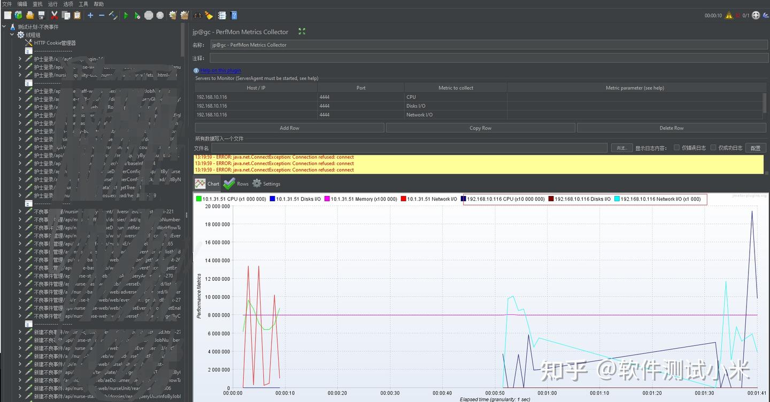The height and width of the screenshot is (402, 770).
Task: Open the 运行 menu
Action: 52,4
